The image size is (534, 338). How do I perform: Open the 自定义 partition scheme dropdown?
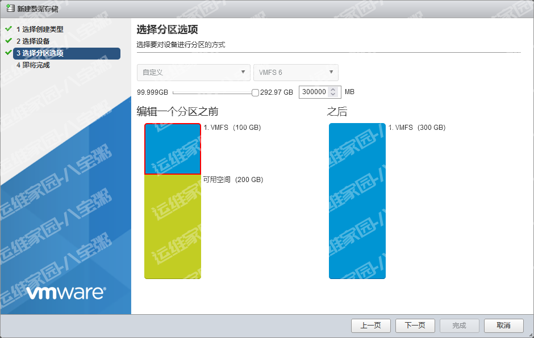pyautogui.click(x=193, y=73)
